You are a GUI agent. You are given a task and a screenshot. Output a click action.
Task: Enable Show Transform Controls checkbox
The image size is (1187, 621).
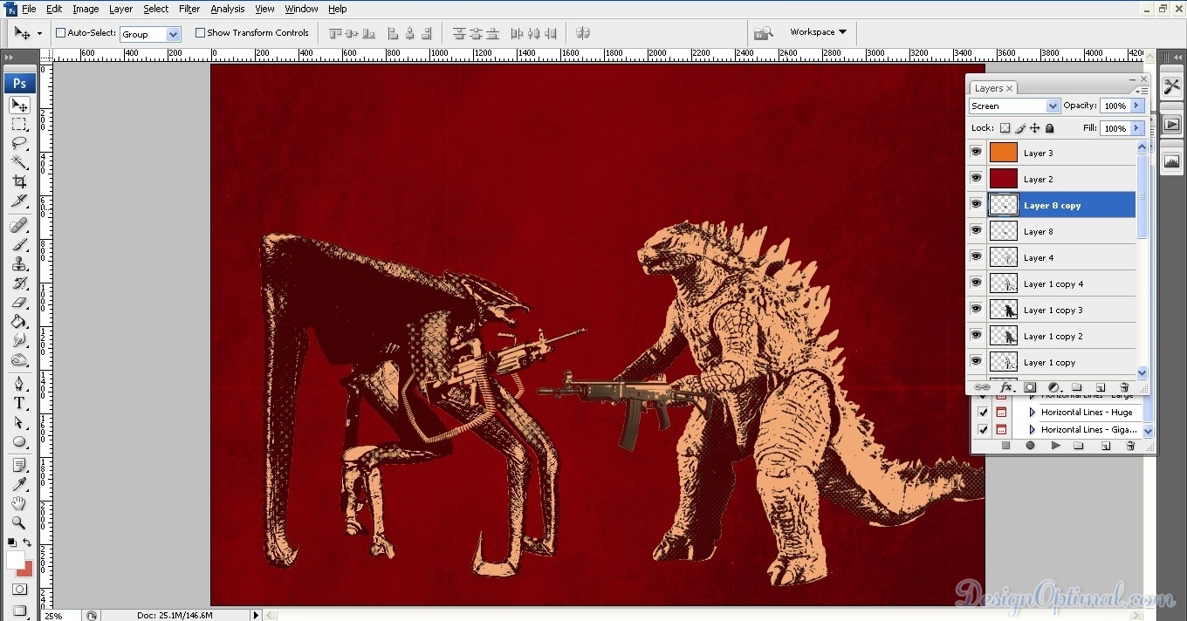pos(200,33)
